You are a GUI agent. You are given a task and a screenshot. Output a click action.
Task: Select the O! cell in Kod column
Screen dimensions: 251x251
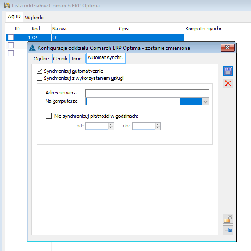[41, 37]
